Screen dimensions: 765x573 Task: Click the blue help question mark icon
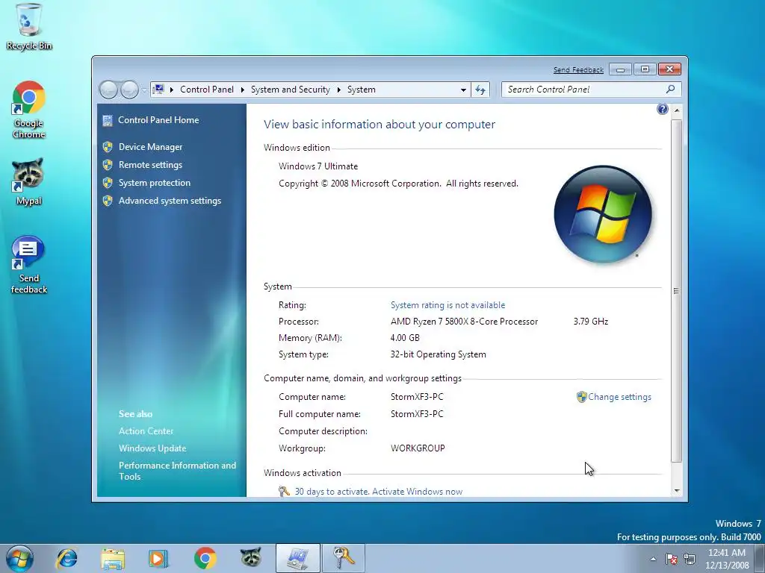(x=662, y=109)
